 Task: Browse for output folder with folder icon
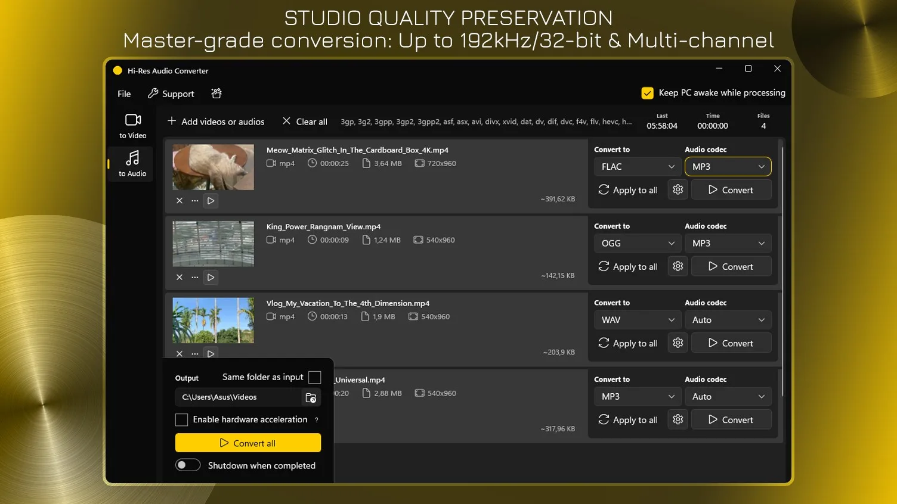[311, 397]
